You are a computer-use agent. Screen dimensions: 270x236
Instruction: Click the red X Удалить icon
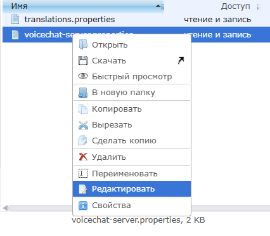coord(83,157)
